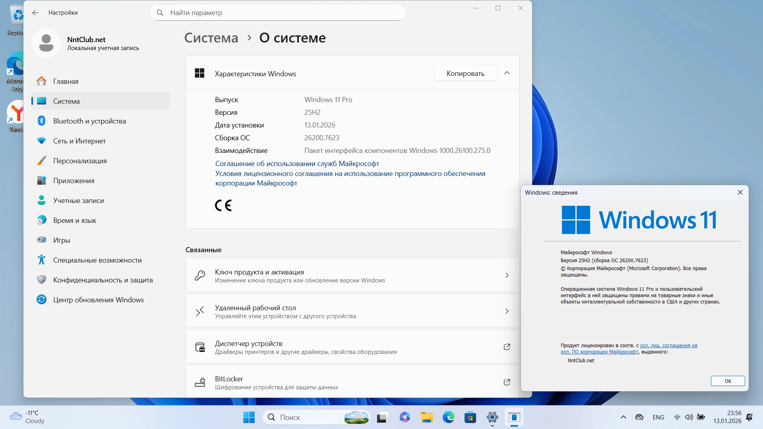The image size is (763, 429).
Task: Go to Network and Internet section
Action: click(x=79, y=141)
